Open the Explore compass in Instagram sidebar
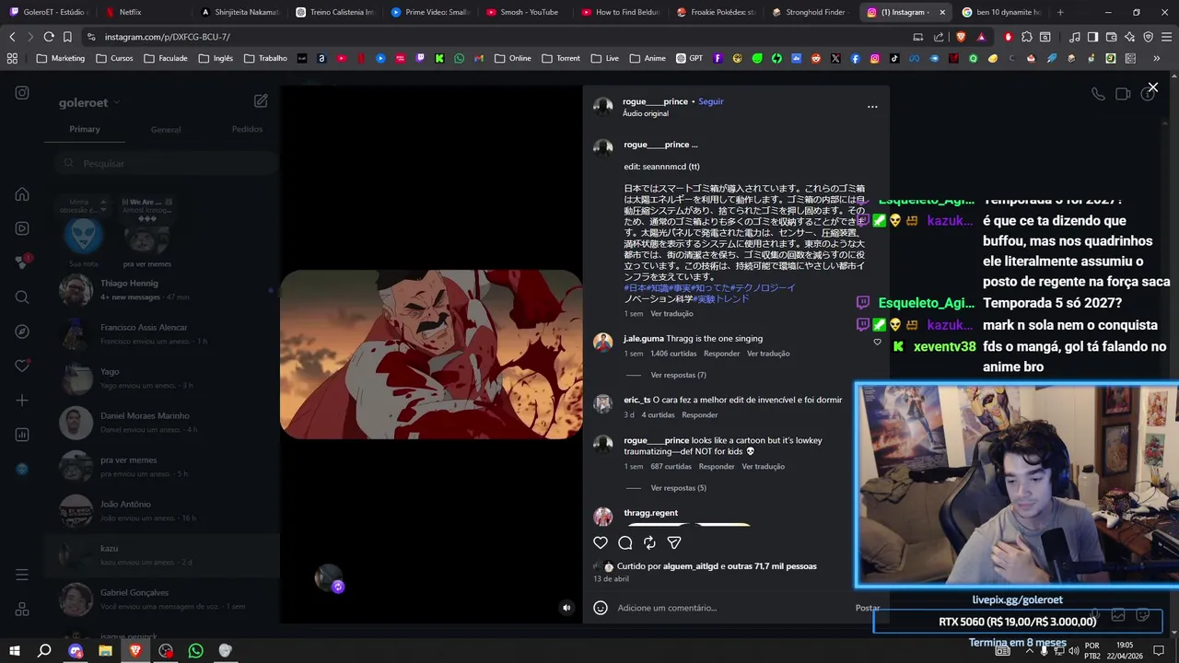 [22, 331]
